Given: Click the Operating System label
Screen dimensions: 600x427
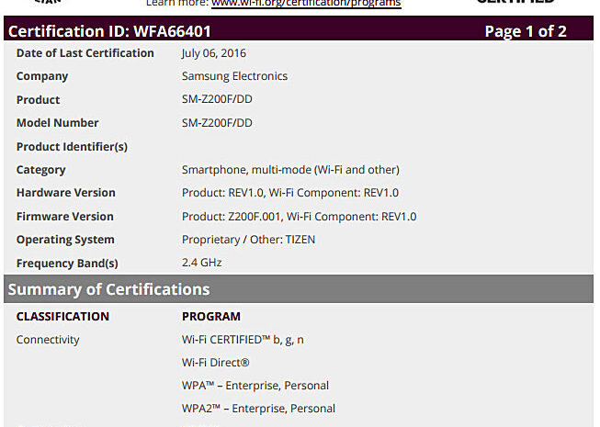Looking at the screenshot, I should (65, 240).
